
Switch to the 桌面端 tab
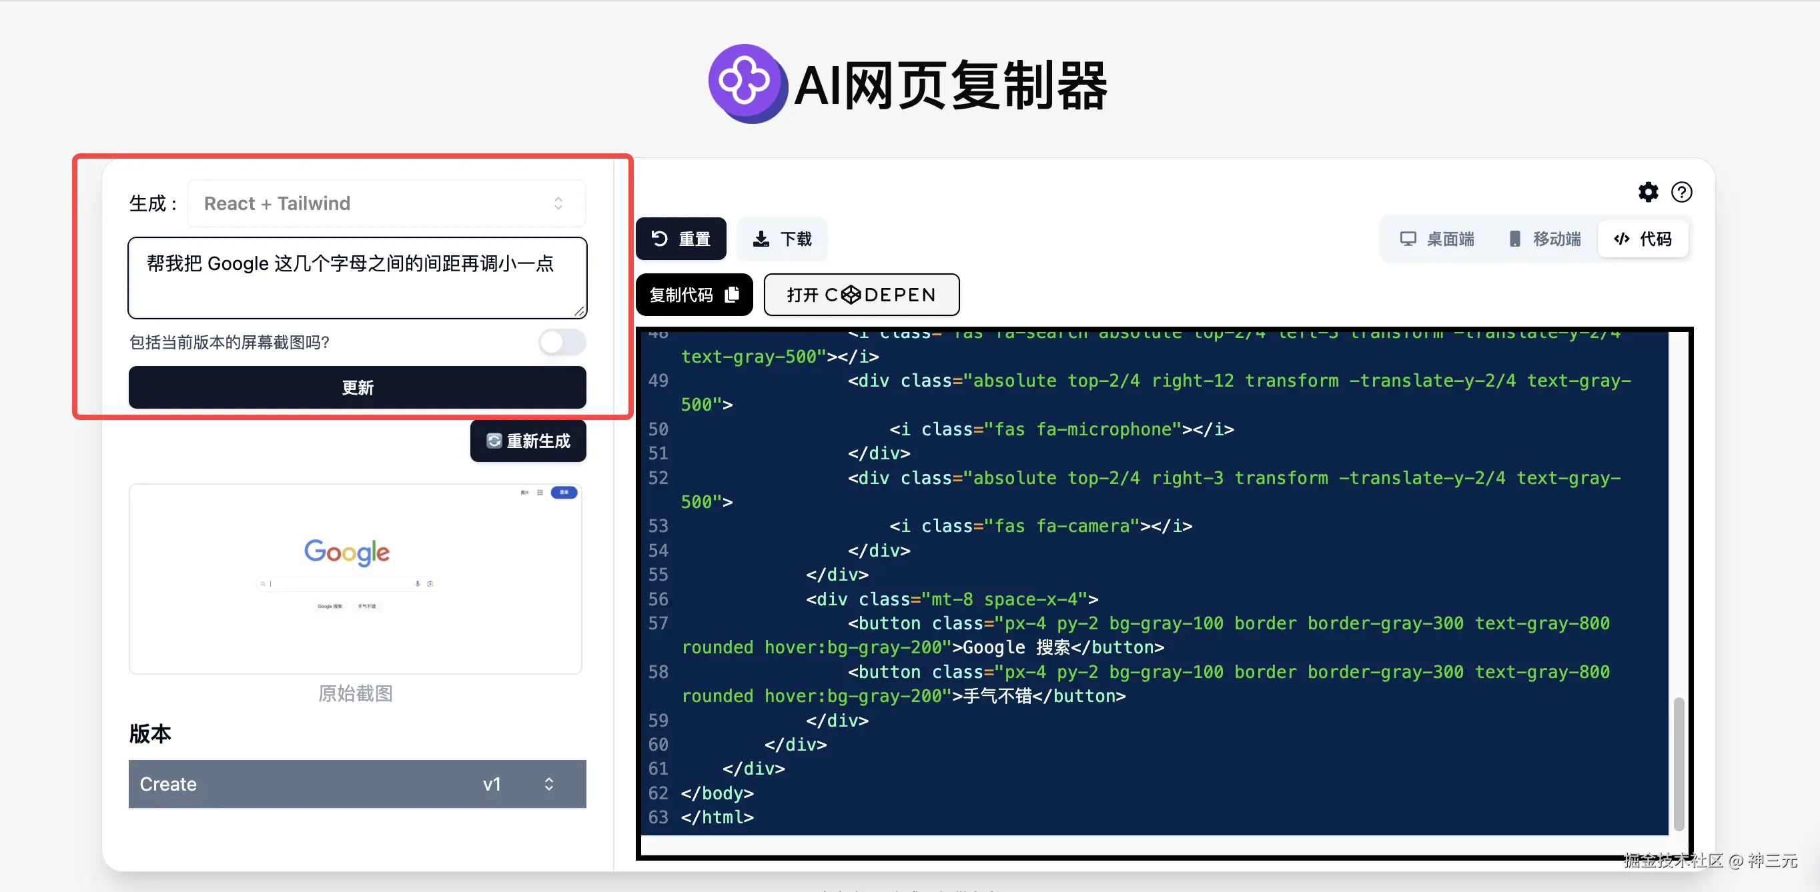click(x=1437, y=239)
